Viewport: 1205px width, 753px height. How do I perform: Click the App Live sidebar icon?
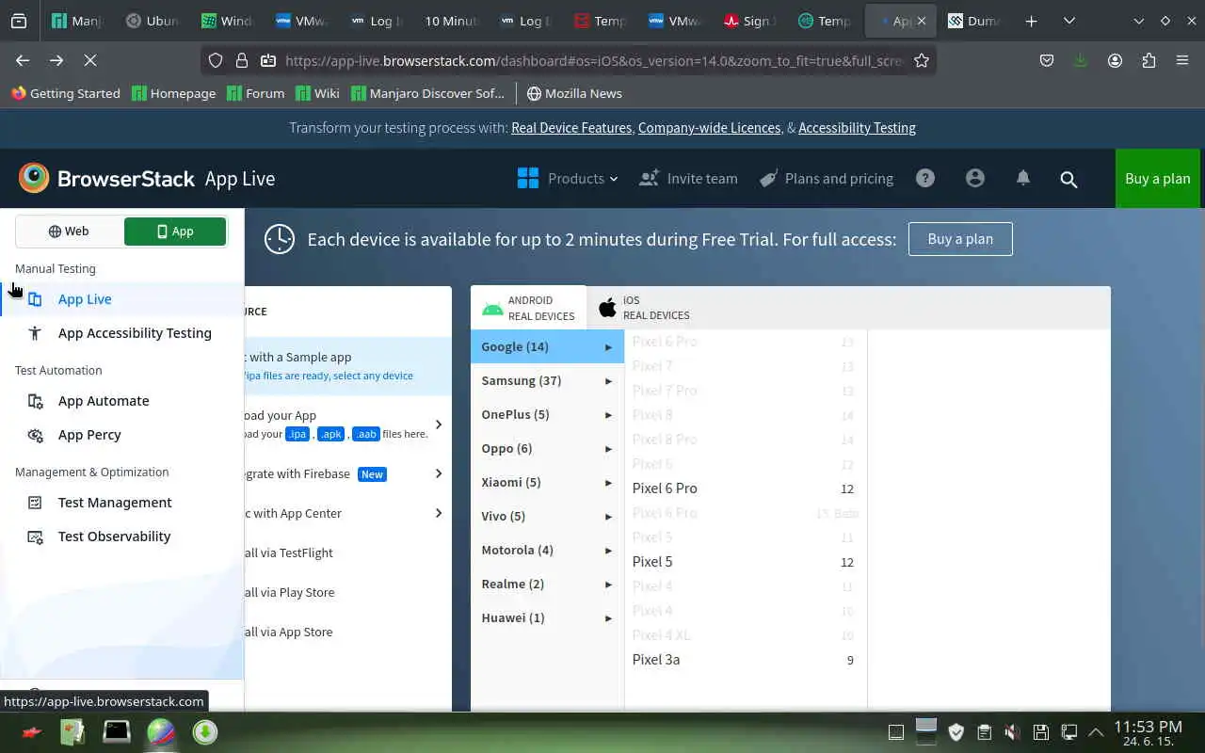point(35,299)
